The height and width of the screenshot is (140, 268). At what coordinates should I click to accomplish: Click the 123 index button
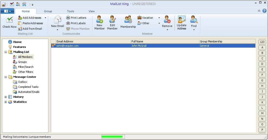(262, 42)
